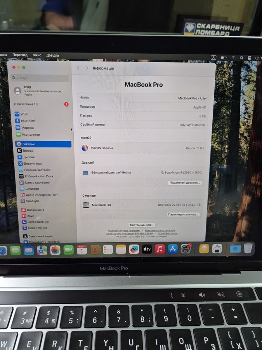Click the Параметри сховища button

183,214
